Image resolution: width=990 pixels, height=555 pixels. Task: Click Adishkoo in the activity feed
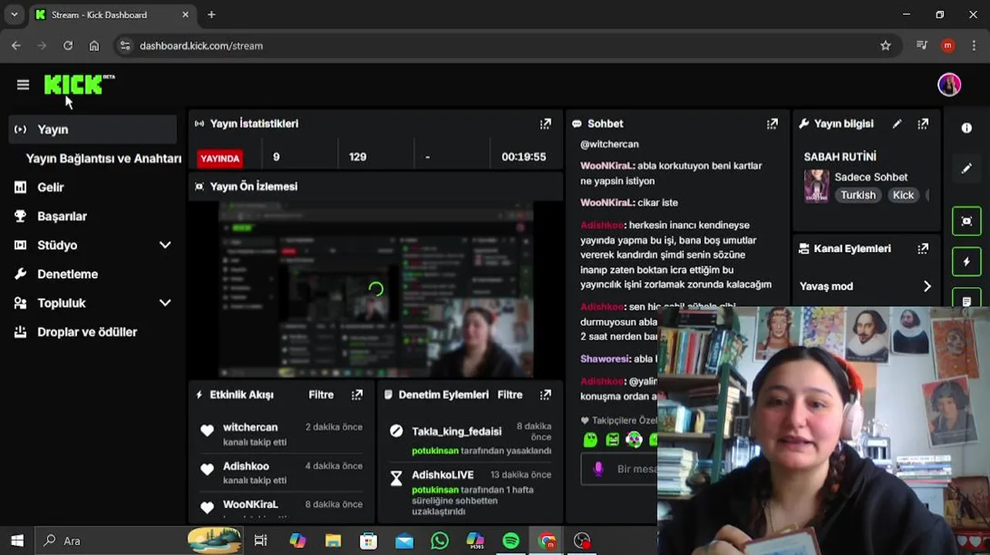(246, 466)
